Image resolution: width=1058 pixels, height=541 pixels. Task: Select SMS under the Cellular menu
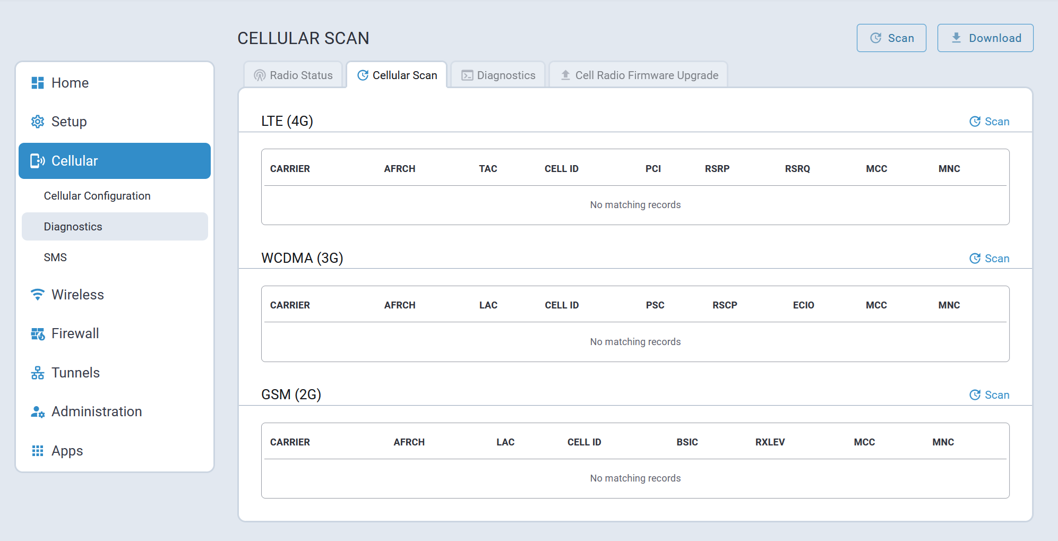pos(55,257)
